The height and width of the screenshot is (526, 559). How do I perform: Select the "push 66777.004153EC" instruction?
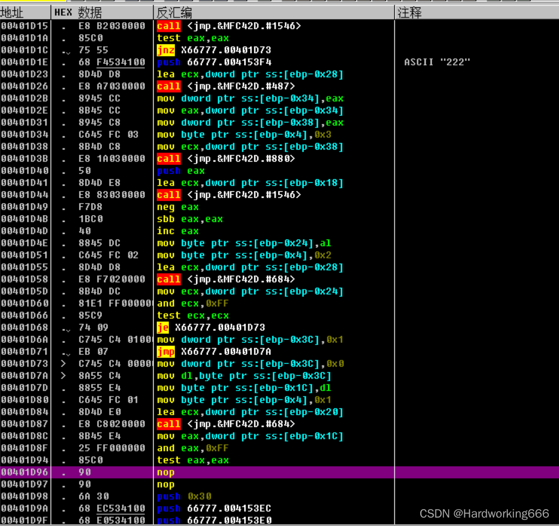tap(214, 509)
